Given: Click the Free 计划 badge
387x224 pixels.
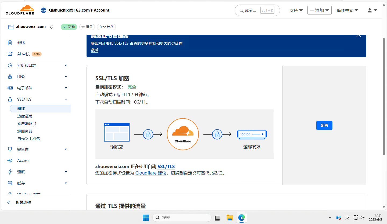Looking at the screenshot, I should 106,27.
